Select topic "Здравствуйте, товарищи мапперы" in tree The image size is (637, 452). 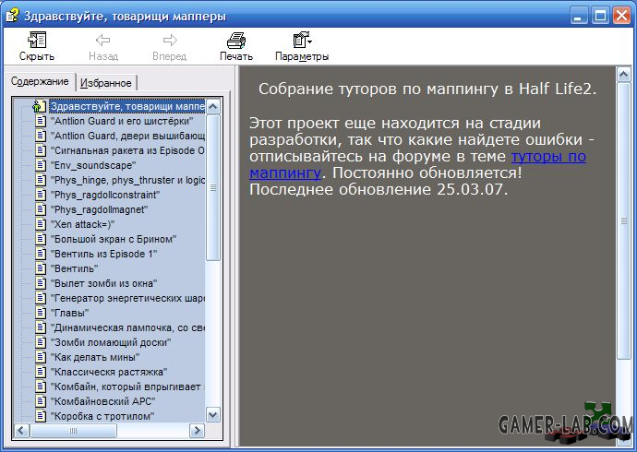[127, 106]
